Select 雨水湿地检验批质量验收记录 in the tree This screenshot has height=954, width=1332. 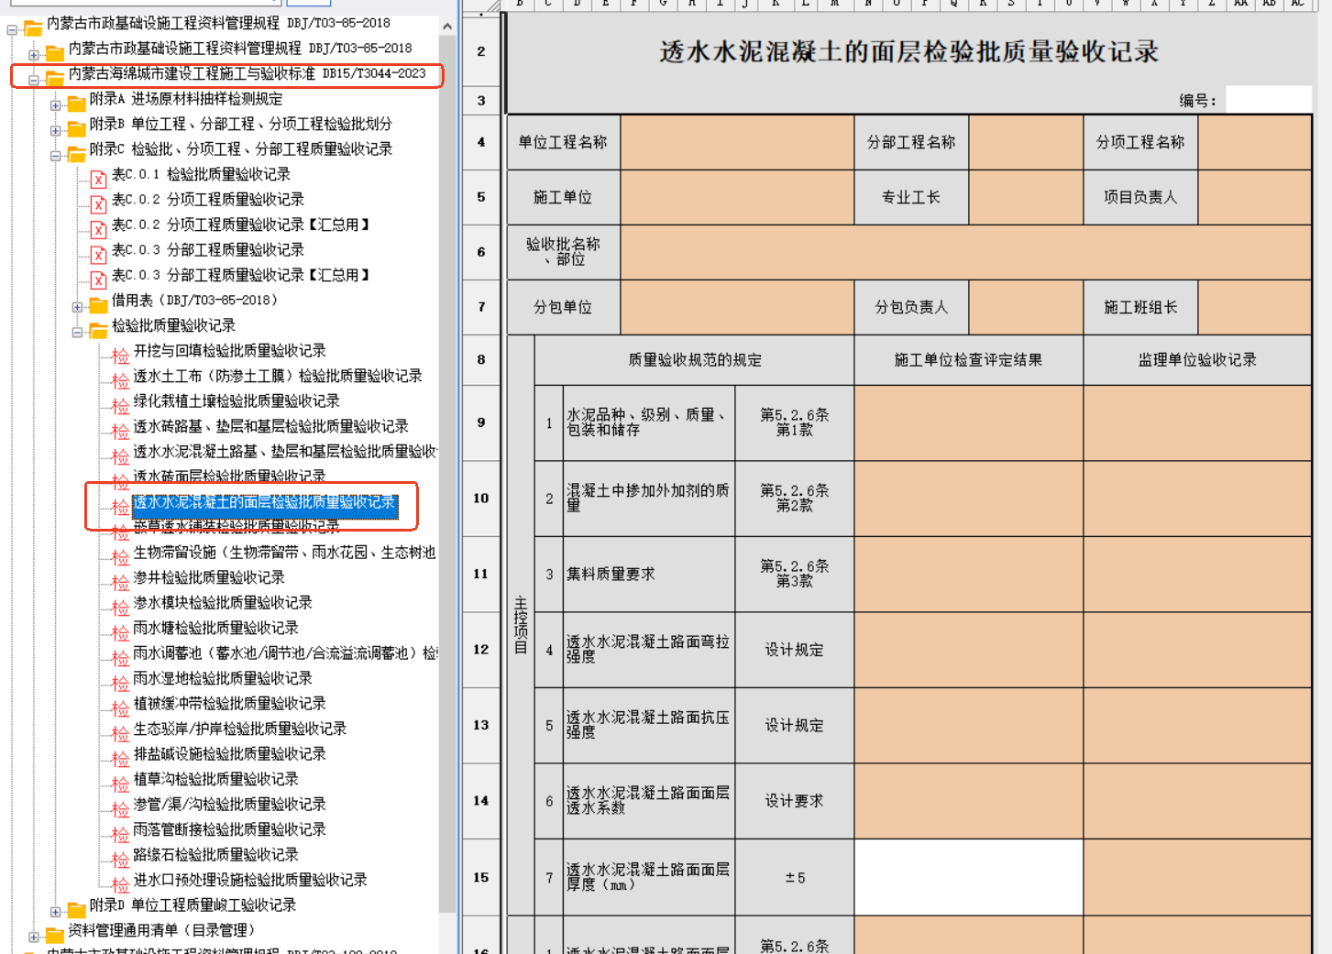click(x=223, y=678)
